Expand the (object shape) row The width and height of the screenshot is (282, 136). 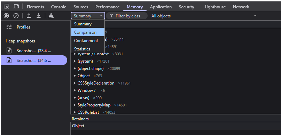(x=75, y=69)
